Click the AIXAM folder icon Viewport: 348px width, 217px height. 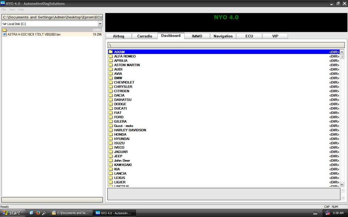click(x=110, y=52)
